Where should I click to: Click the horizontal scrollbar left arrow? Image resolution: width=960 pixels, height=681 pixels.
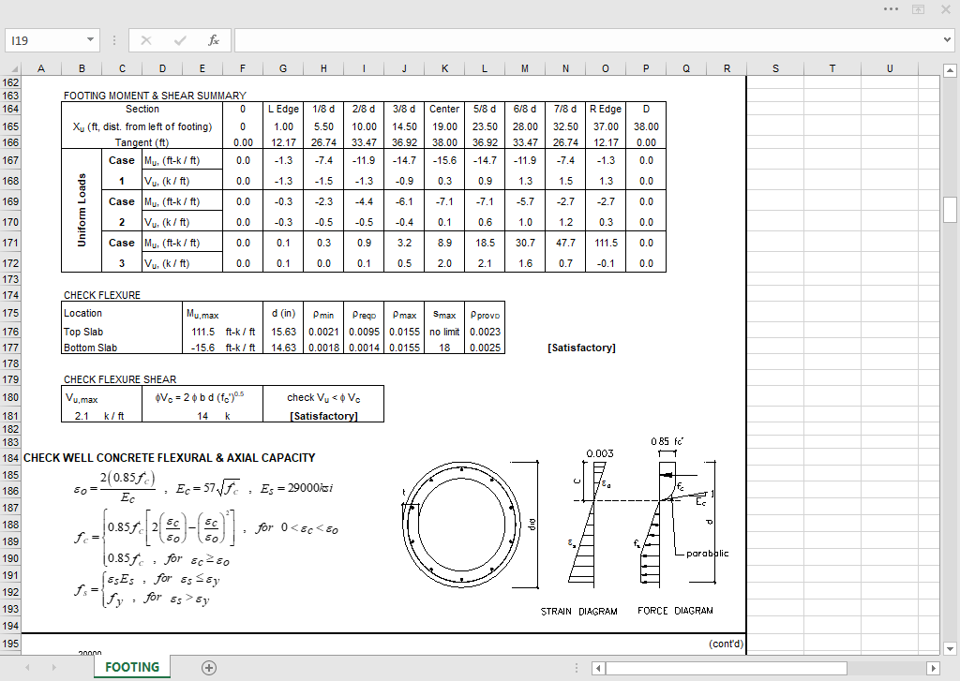pos(599,668)
